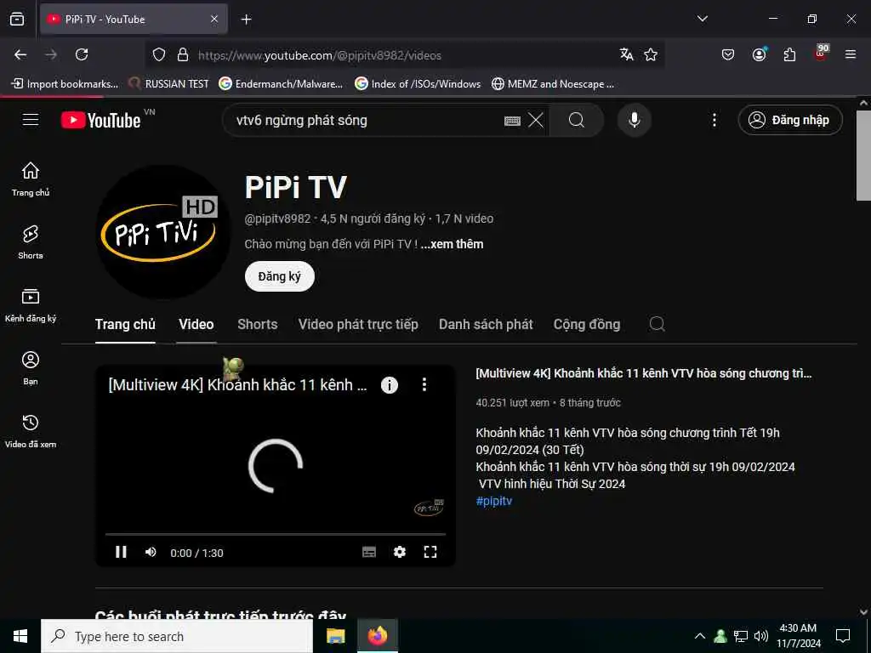Viewport: 871px width, 653px height.
Task: Click the title overlay inside the player
Action: click(x=237, y=385)
